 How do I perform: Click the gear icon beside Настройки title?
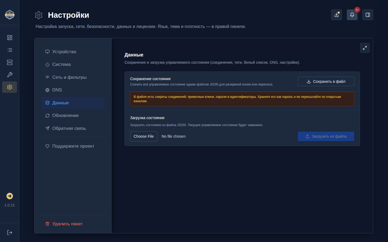point(39,15)
